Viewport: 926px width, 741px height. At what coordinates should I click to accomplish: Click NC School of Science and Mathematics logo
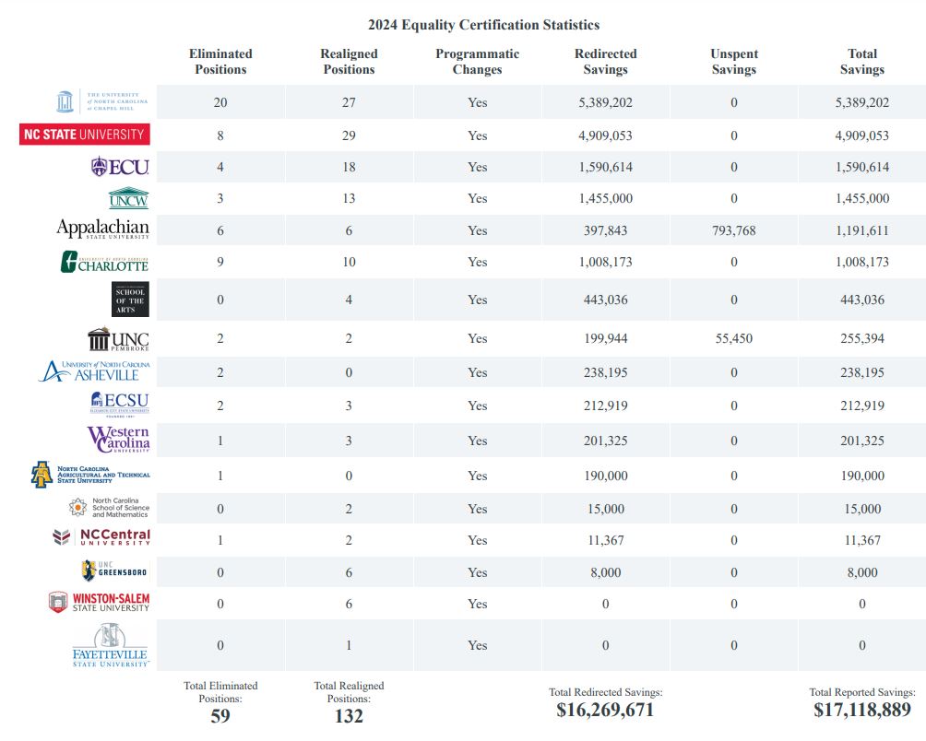tap(109, 508)
